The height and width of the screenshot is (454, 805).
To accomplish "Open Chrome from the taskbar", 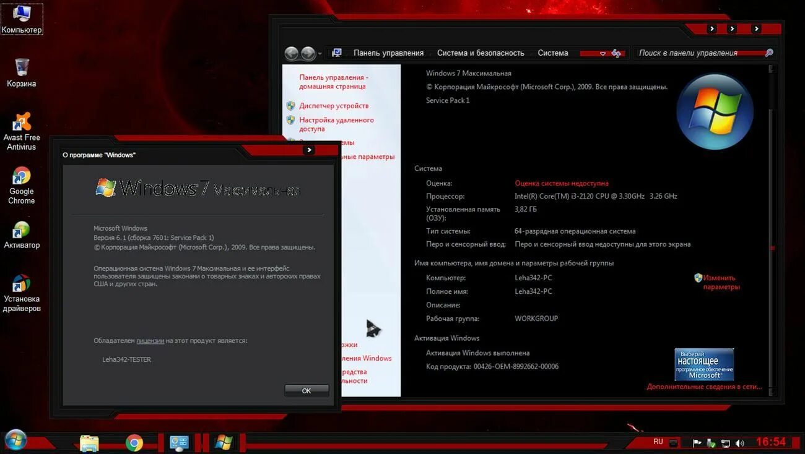I will pyautogui.click(x=134, y=443).
